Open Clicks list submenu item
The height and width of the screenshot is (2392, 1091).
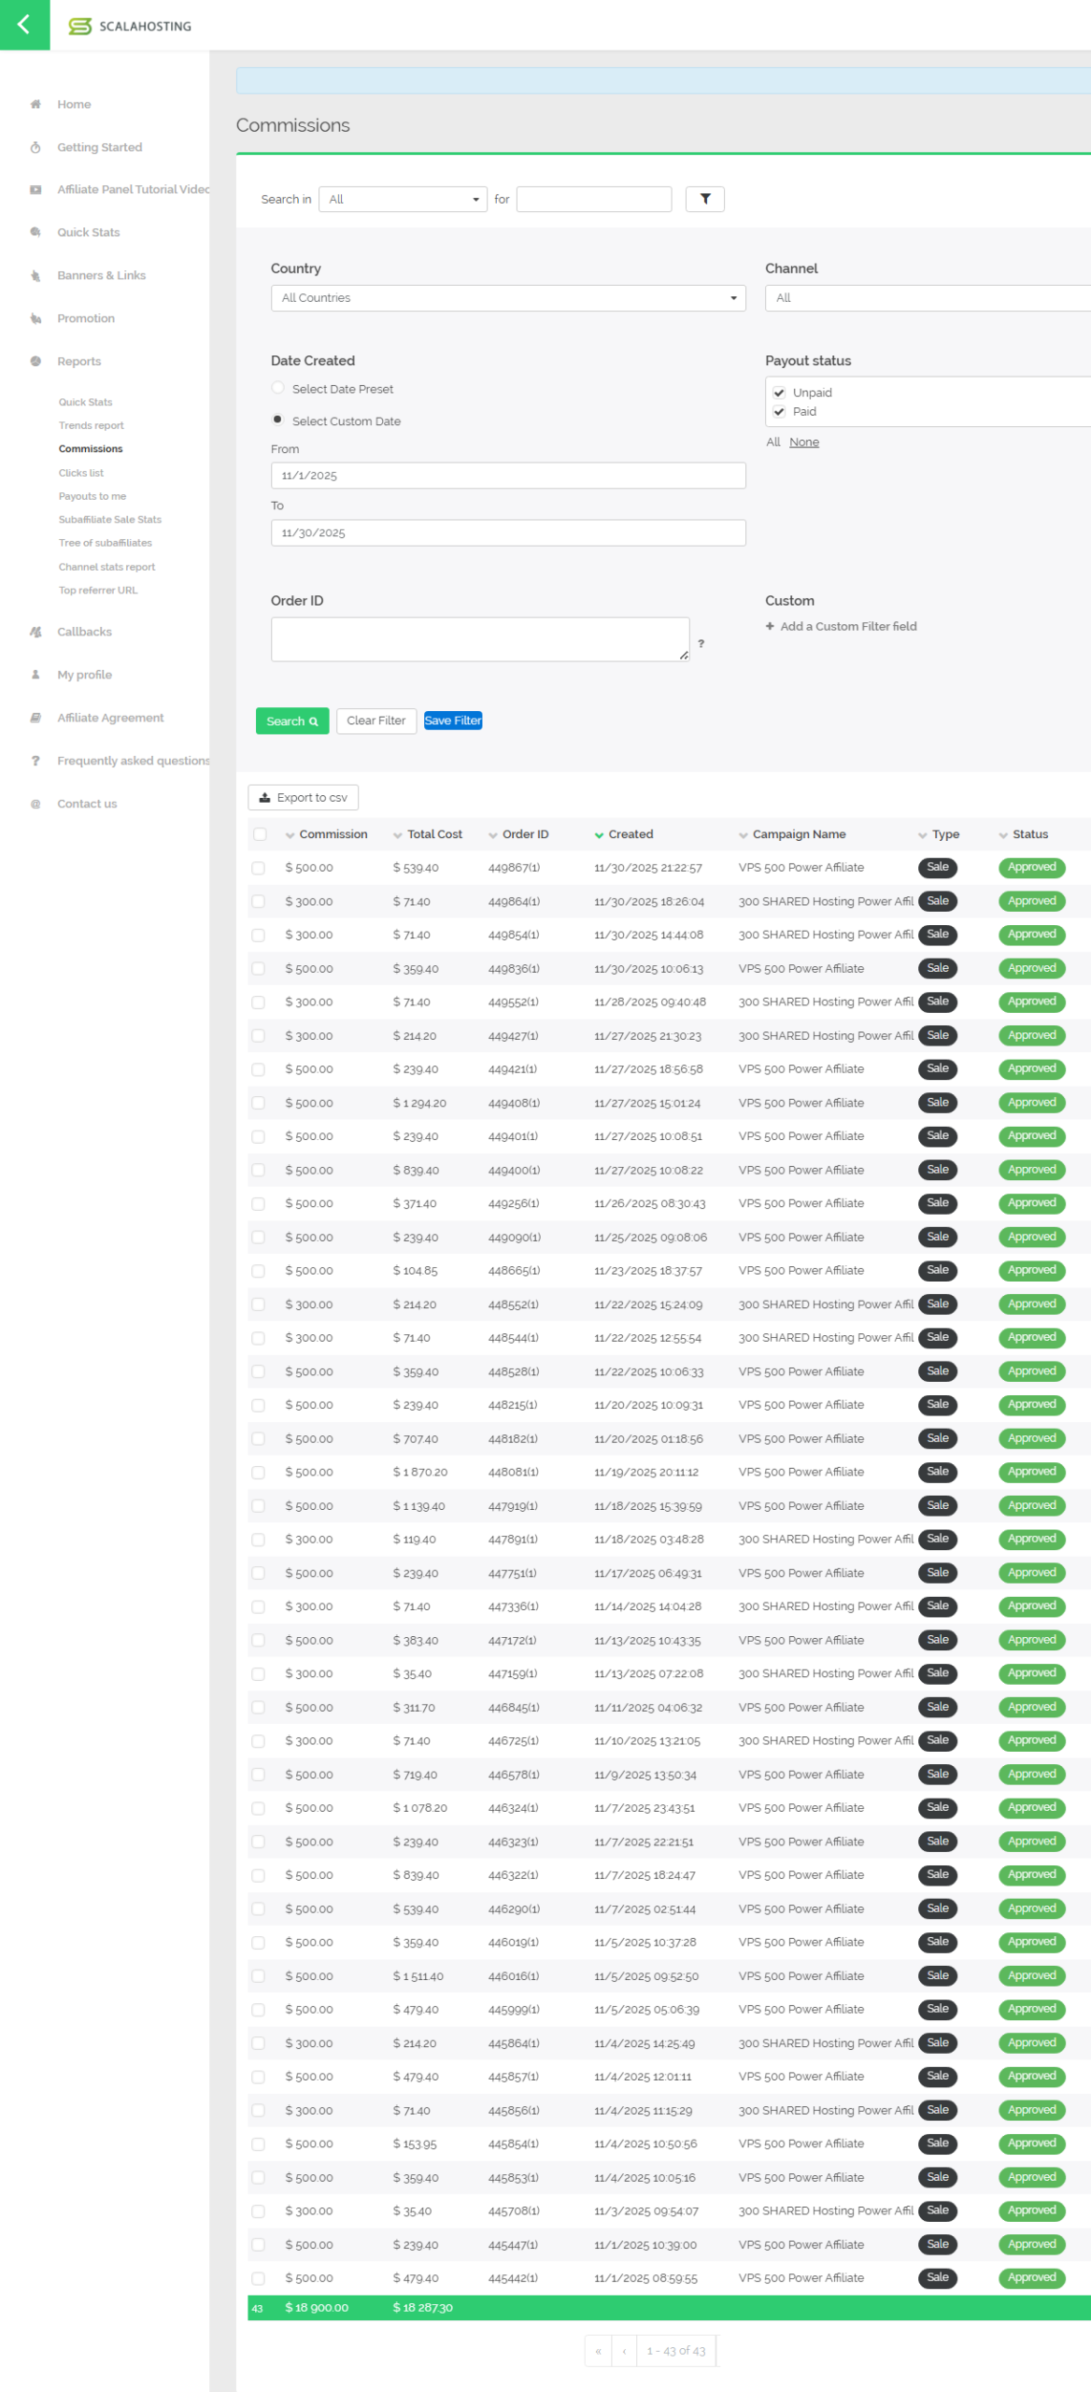pyautogui.click(x=81, y=474)
